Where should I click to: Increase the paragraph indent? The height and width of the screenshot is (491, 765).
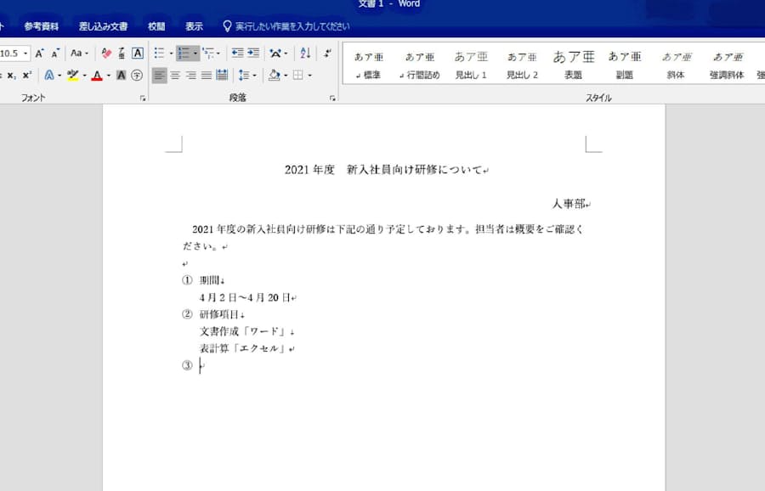point(253,54)
